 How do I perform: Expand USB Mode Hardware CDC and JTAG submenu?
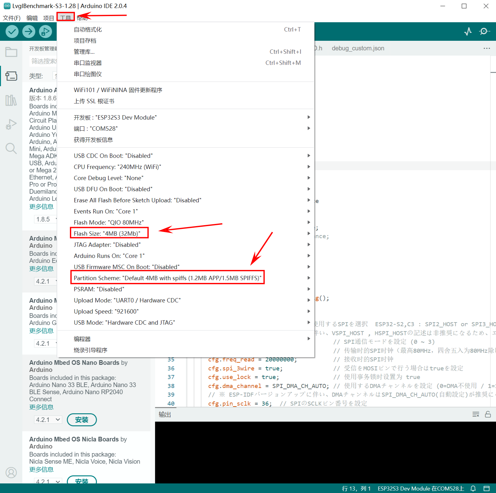pos(186,322)
